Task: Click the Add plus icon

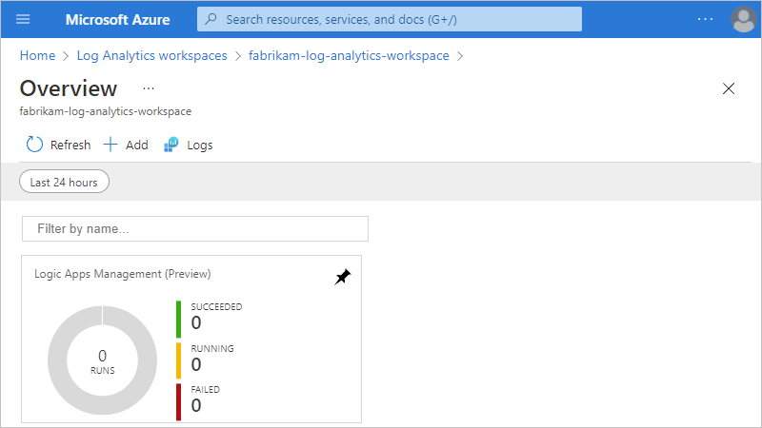Action: pyautogui.click(x=110, y=145)
